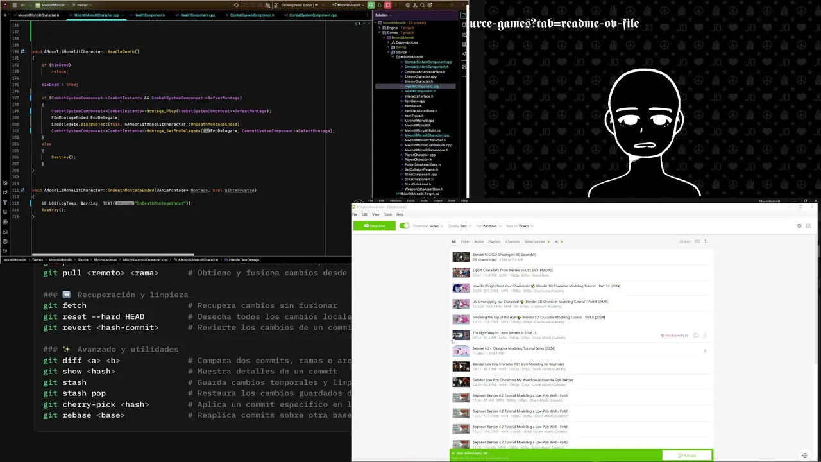This screenshot has height=462, width=821.
Task: Click the inspection warnings count widget in editor
Action: 357,23
